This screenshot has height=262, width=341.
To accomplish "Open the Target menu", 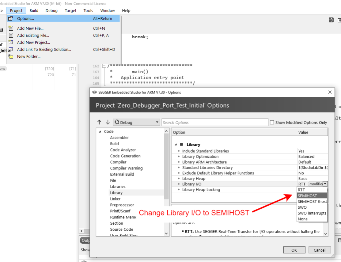I will click(x=71, y=10).
